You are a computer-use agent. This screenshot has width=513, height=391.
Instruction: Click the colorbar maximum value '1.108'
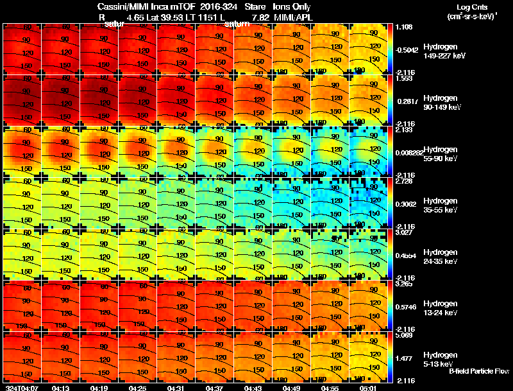pos(404,27)
